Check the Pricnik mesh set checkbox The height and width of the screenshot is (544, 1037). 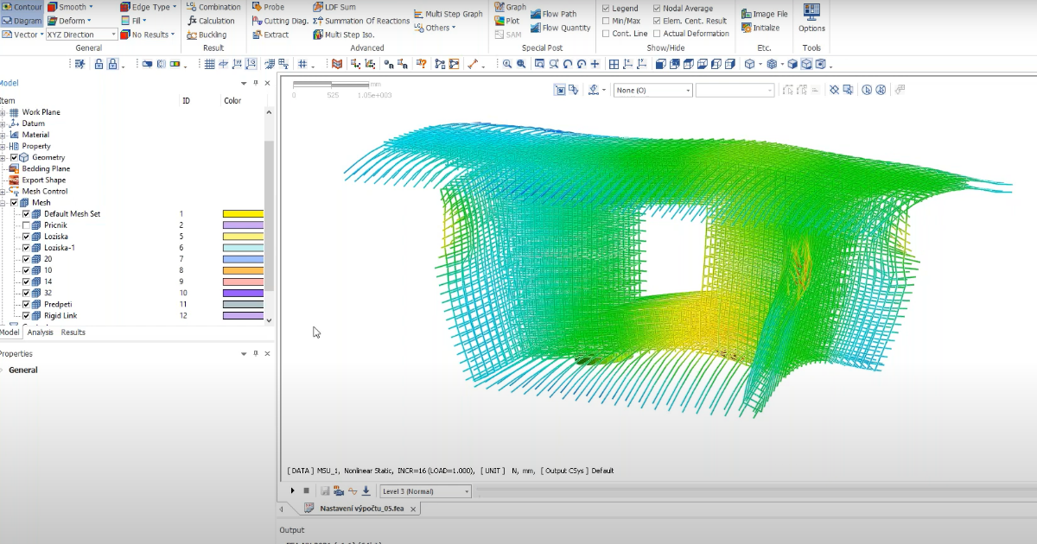point(26,225)
